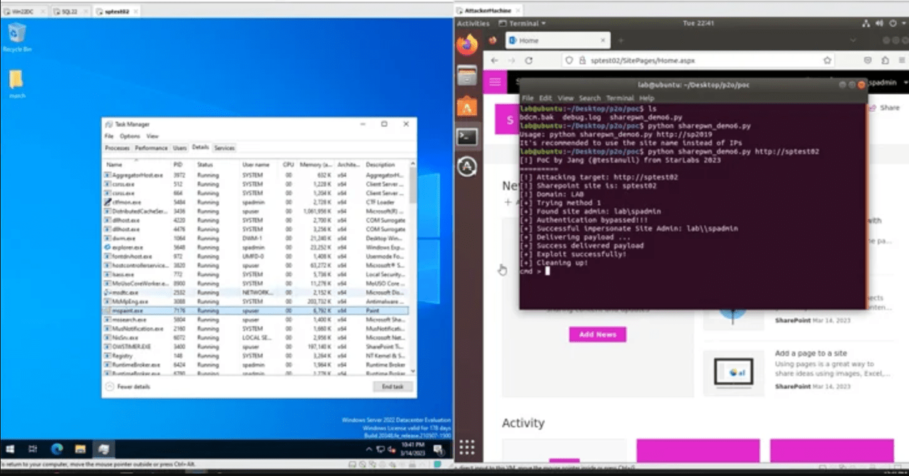909x476 pixels.
Task: Open the terminal's Edit menu
Action: pos(545,98)
